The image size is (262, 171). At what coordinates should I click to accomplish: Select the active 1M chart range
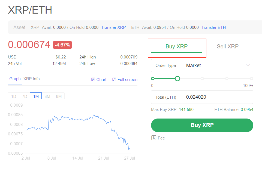click(36, 96)
